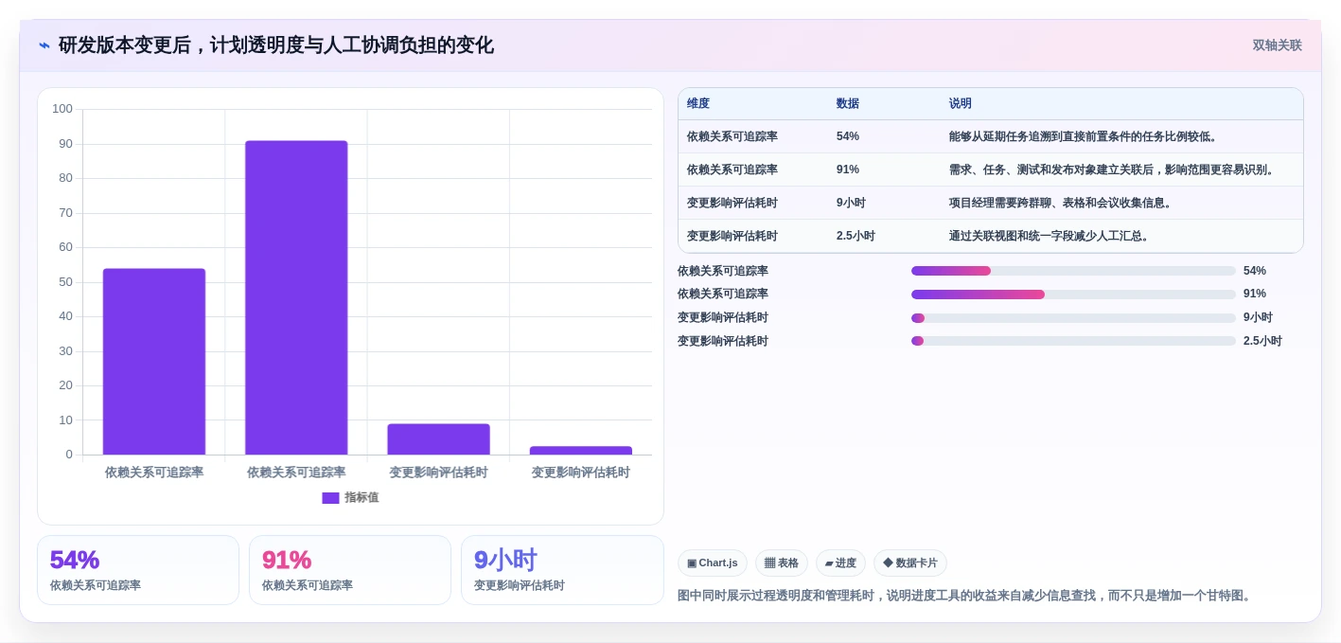
Task: Click the 变更影响评估耗时 label of the 9小时 progress row
Action: [x=723, y=318]
